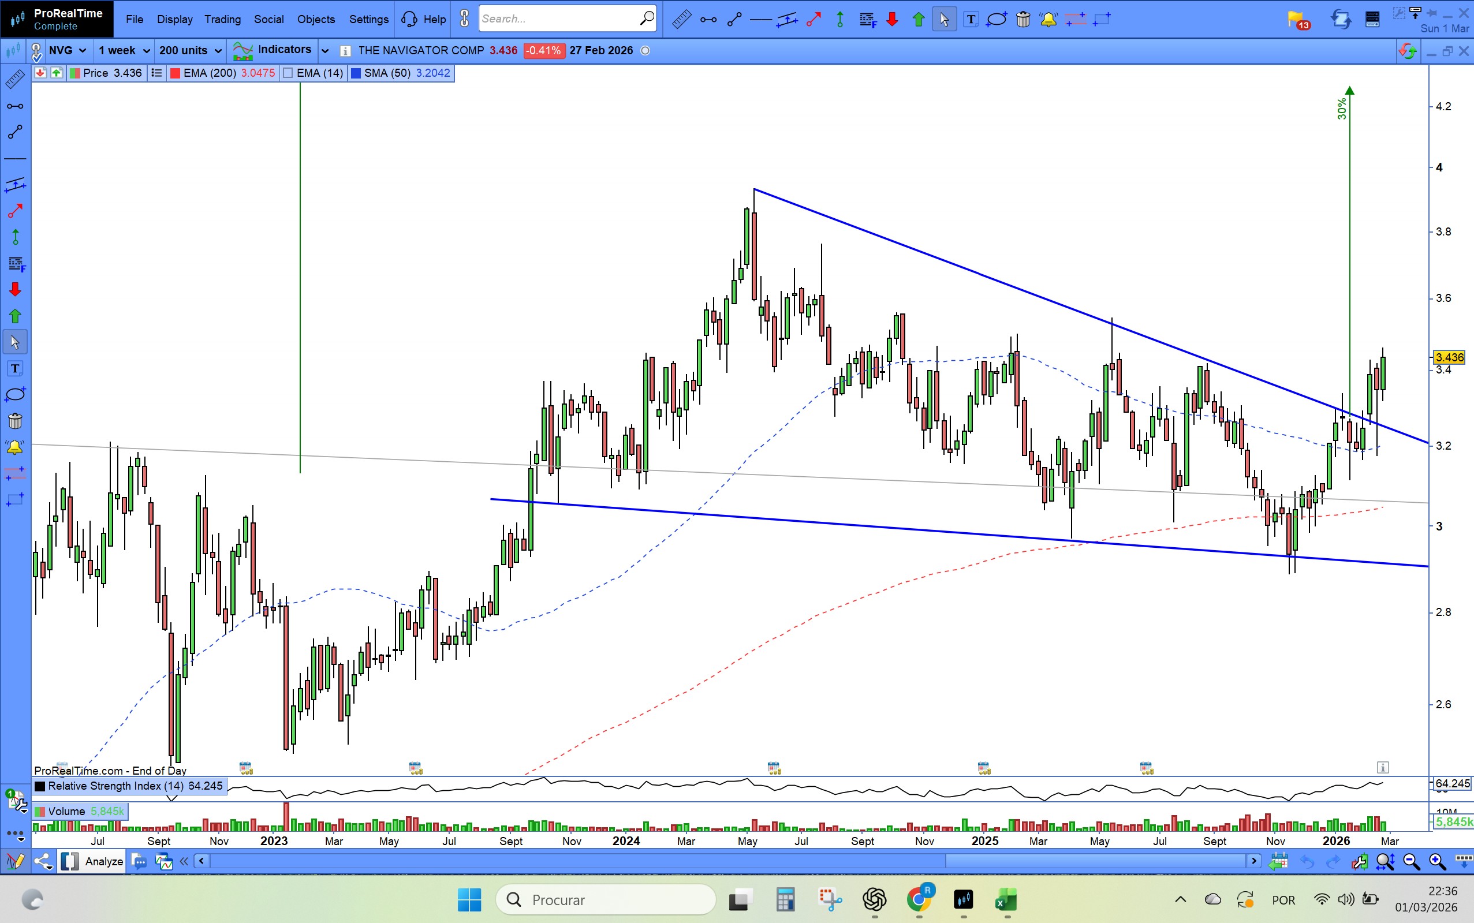Open the Objects menu
1474x923 pixels.
coord(316,20)
